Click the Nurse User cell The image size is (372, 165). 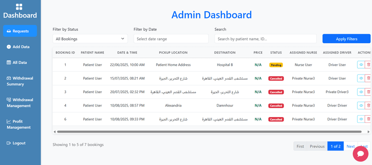point(303,65)
